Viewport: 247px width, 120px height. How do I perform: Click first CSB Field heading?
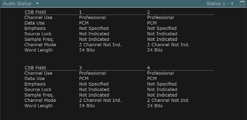(35, 12)
